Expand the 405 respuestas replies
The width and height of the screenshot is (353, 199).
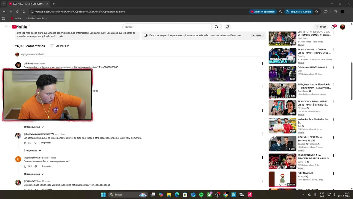pos(34,174)
